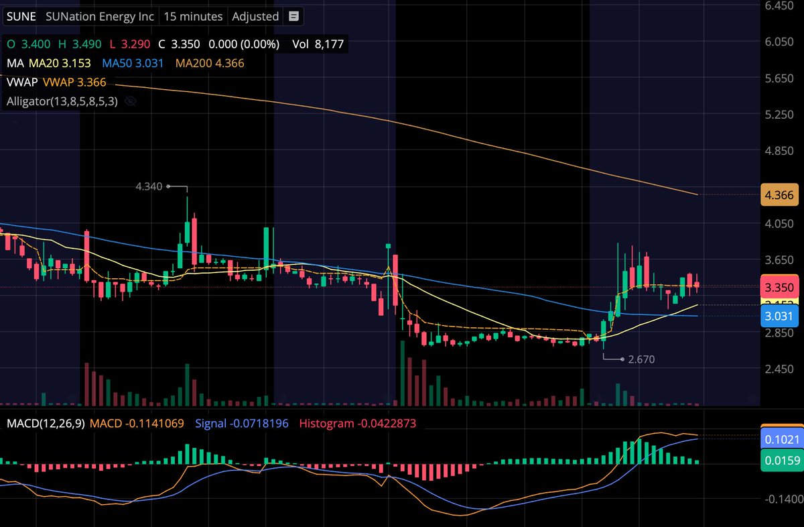Click the Close price 3.350 value
The height and width of the screenshot is (527, 804).
[x=179, y=44]
